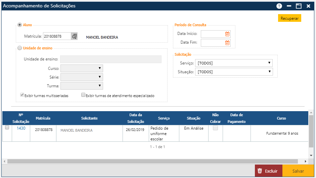Click the Excluir button
The image size is (316, 178).
pos(268,171)
